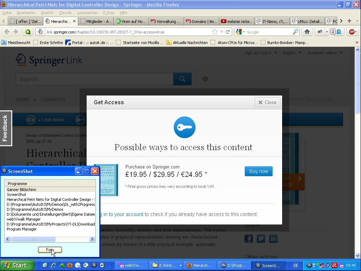
Task: Click the Buy now button
Action: click(259, 171)
